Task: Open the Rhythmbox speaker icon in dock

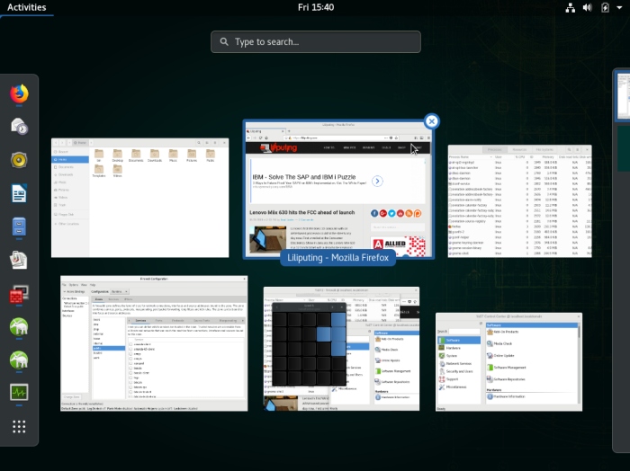Action: click(19, 160)
